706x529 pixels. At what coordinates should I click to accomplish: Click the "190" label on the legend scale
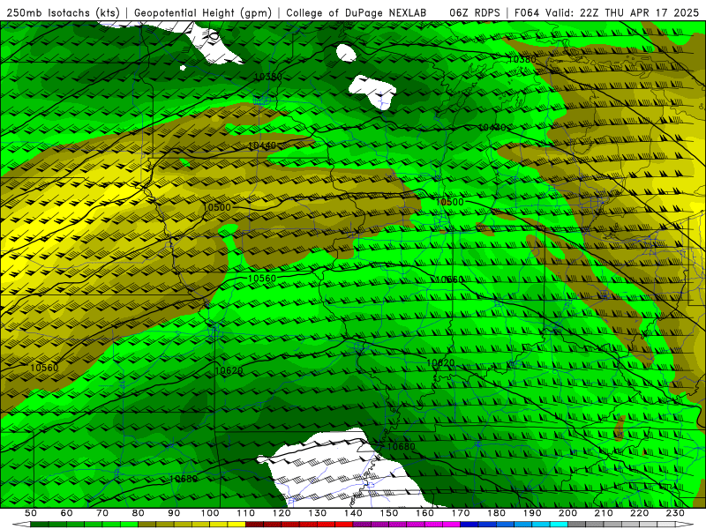(533, 513)
